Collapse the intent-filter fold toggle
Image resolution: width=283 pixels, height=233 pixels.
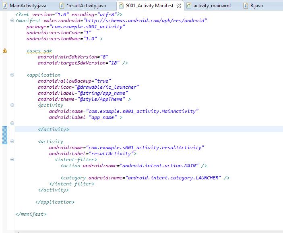tap(12, 159)
